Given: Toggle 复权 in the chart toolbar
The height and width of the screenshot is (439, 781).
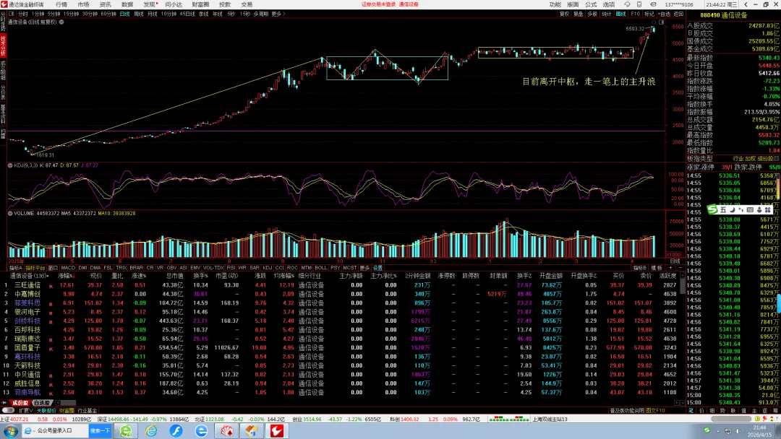Looking at the screenshot, I should pyautogui.click(x=564, y=14).
